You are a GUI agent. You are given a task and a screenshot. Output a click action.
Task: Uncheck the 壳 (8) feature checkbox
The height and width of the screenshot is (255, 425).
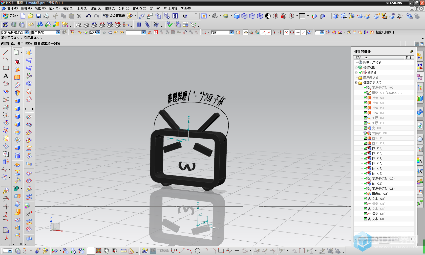point(365,128)
